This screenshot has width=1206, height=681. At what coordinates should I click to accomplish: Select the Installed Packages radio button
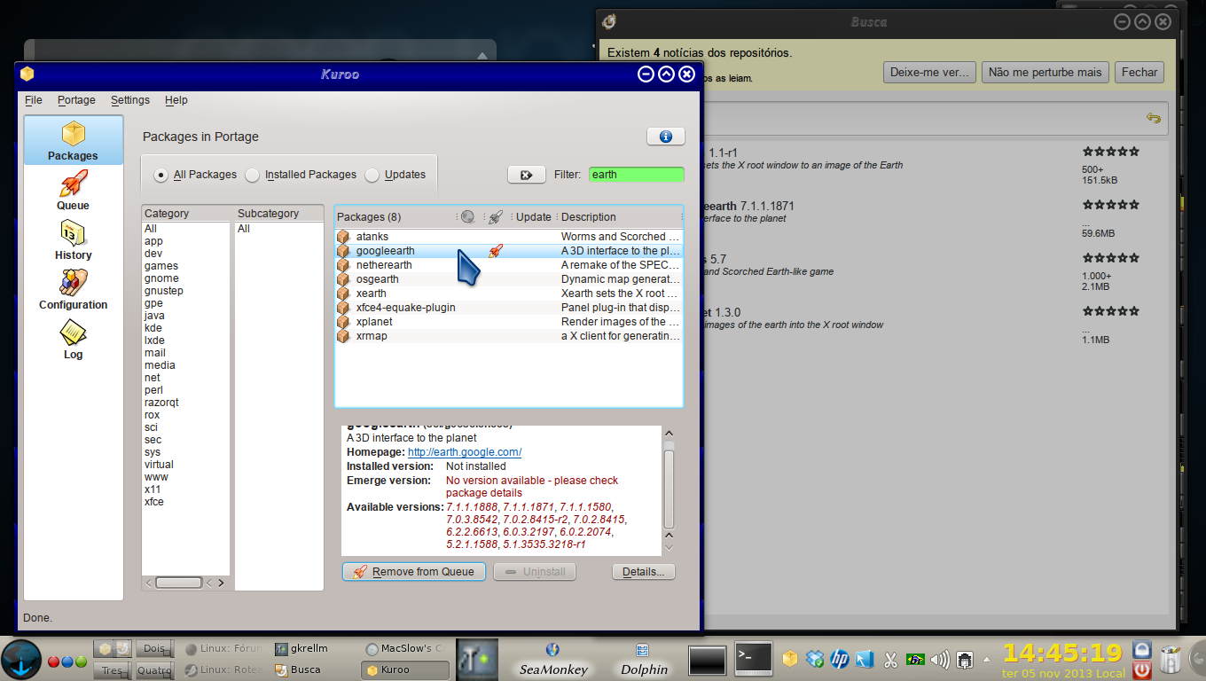pos(253,175)
